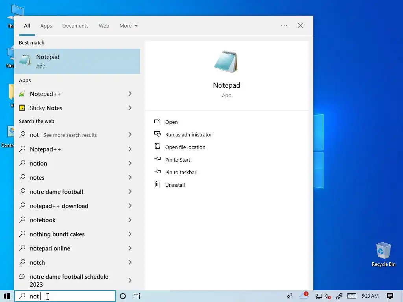The image size is (403, 302).
Task: Click the Open action icon
Action: (x=157, y=121)
